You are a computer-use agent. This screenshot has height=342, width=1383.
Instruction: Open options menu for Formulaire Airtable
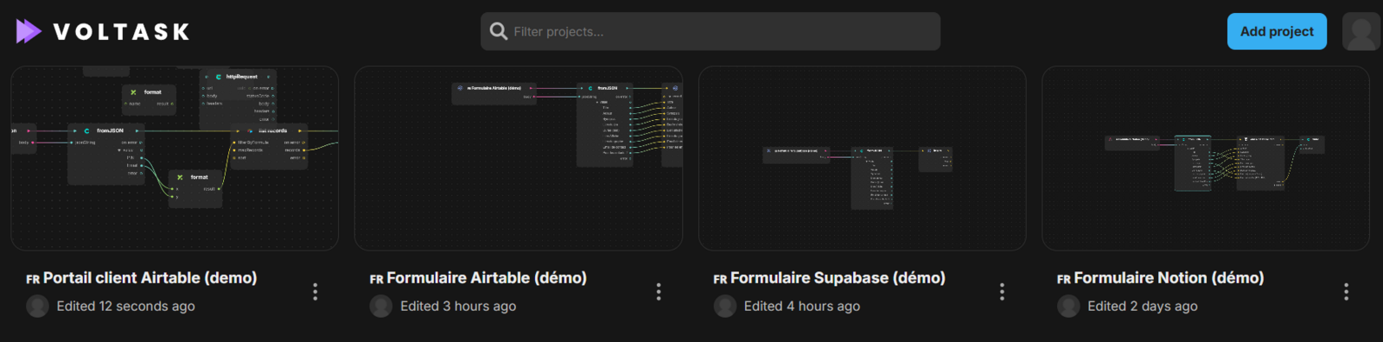click(659, 292)
